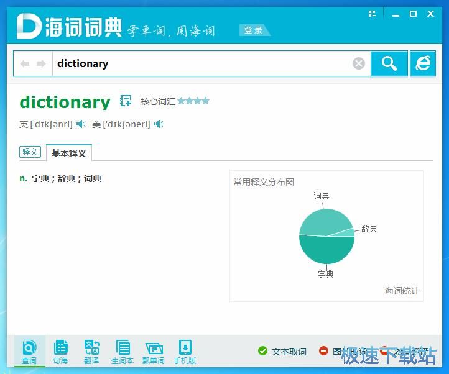
Task: Go forward with right arrow
Action: coord(41,63)
